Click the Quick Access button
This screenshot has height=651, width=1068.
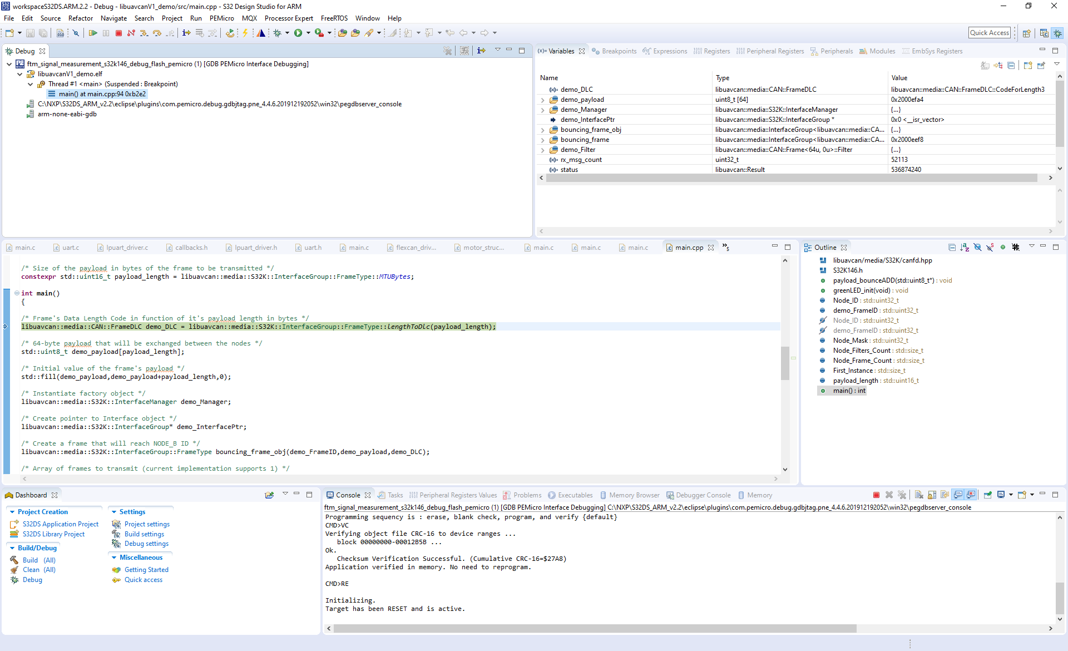[990, 32]
